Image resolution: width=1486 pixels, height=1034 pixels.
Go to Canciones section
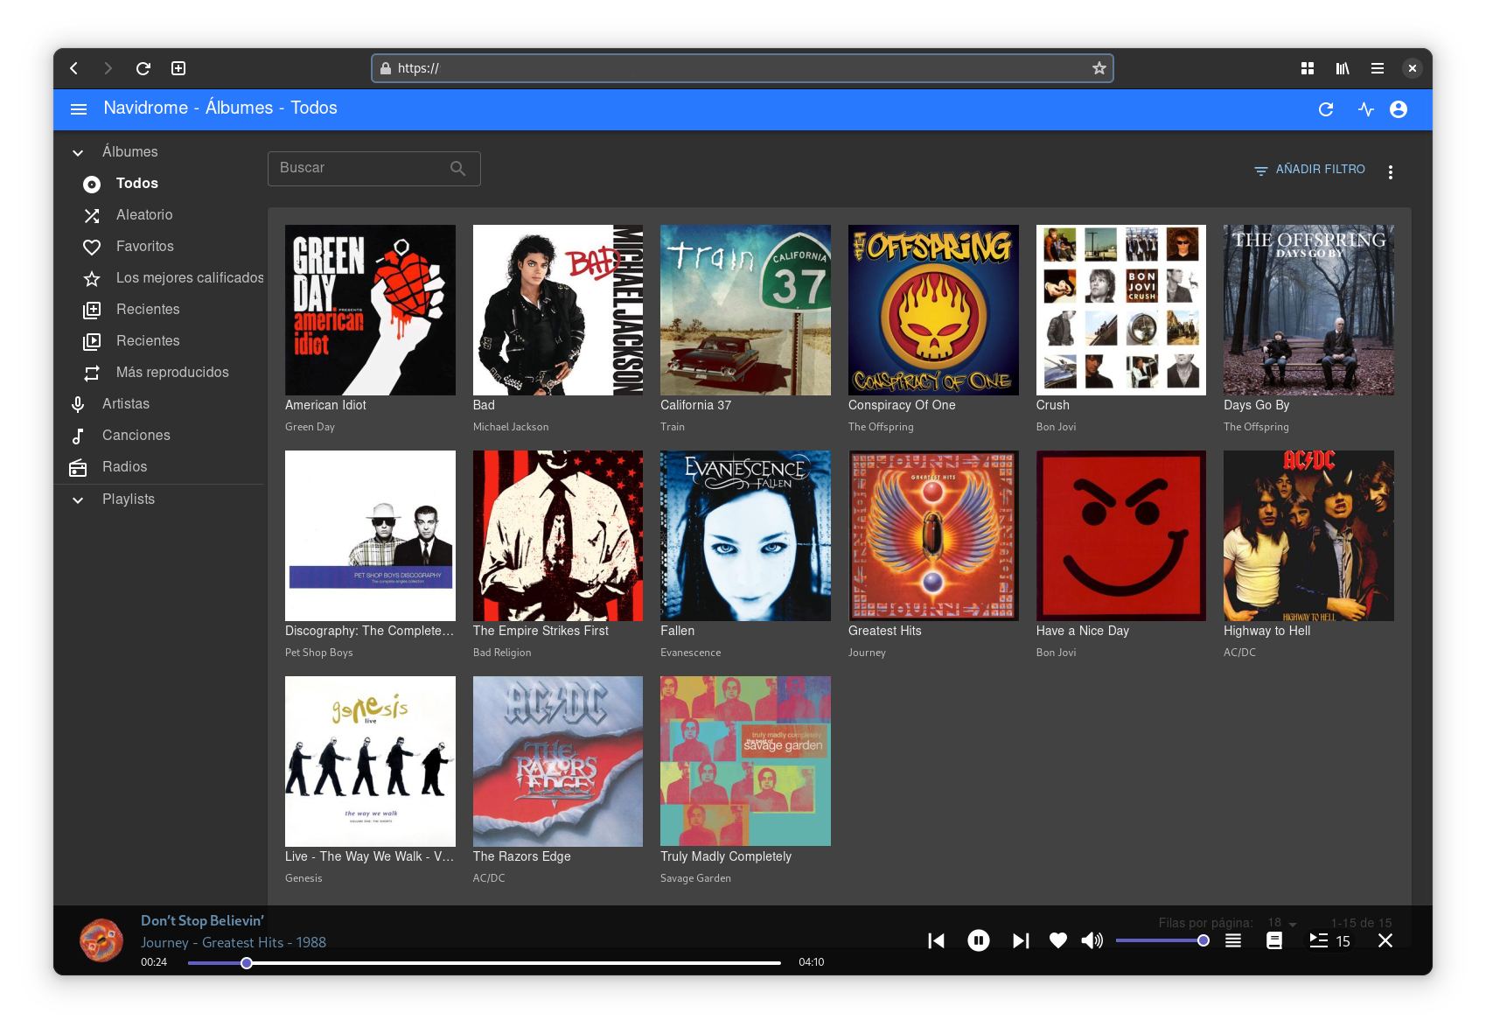pyautogui.click(x=158, y=435)
